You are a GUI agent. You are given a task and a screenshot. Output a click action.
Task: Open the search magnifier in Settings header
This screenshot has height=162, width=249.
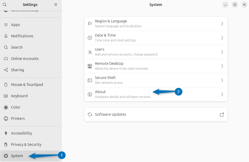[5, 5]
